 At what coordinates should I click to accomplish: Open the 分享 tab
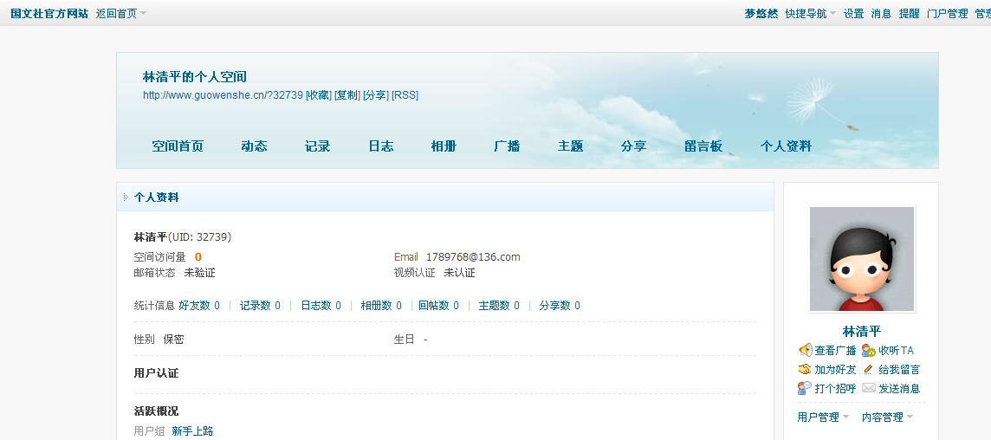(633, 146)
